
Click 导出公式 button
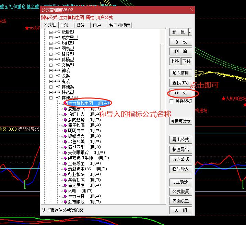[x=181, y=140]
